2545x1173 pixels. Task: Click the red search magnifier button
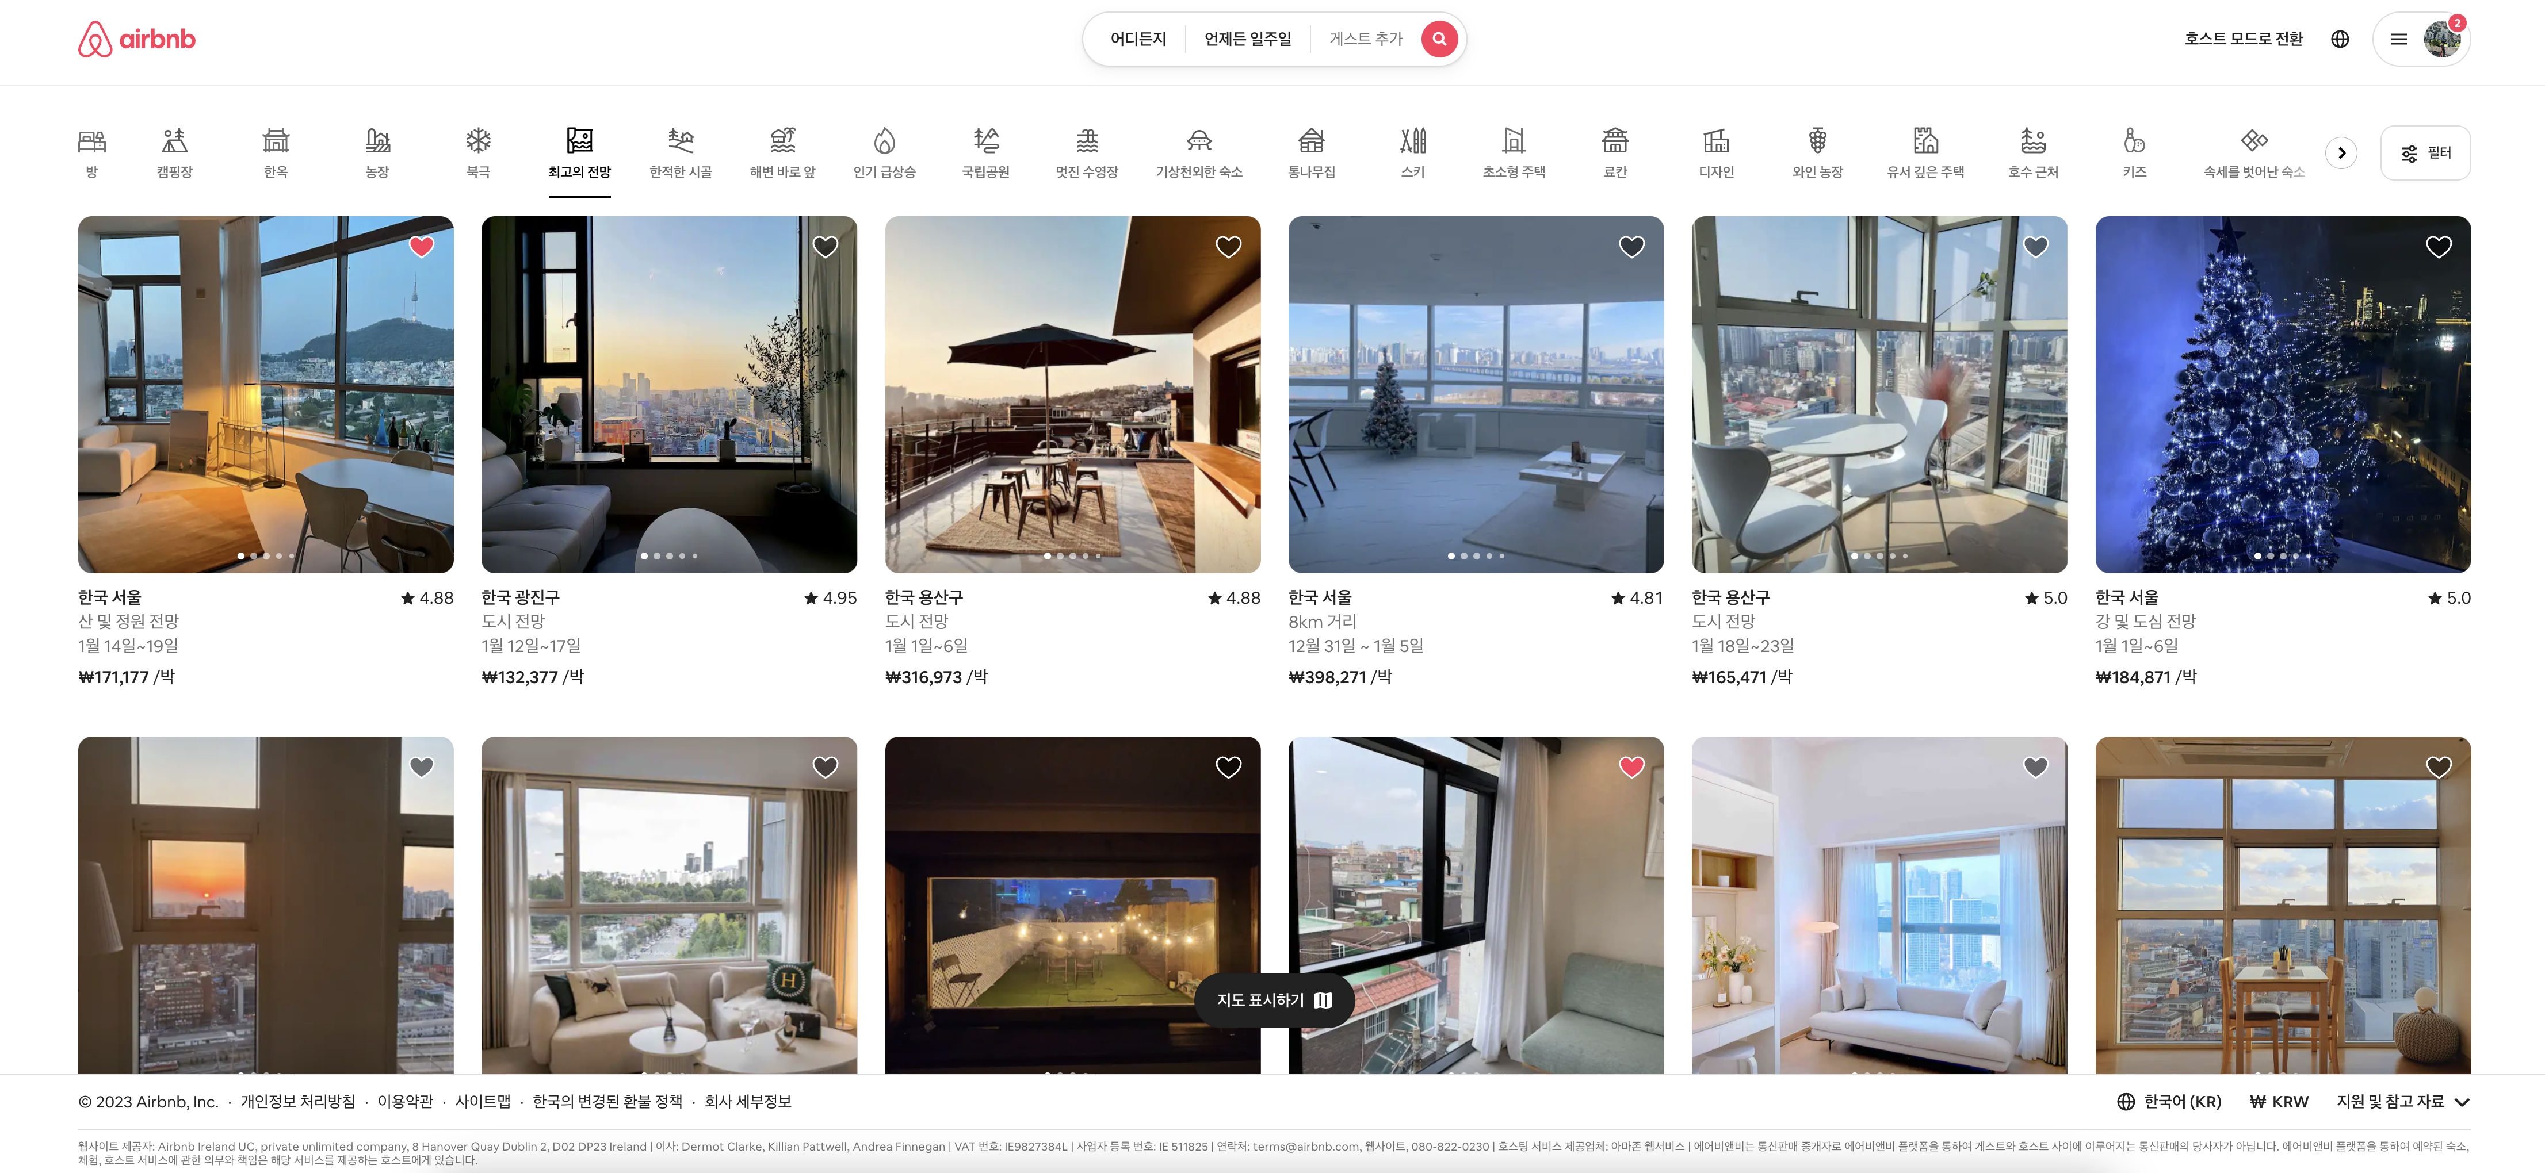1439,40
